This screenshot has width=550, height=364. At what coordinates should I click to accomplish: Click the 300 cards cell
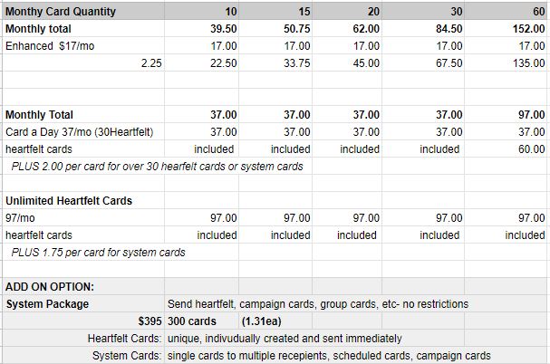(202, 321)
